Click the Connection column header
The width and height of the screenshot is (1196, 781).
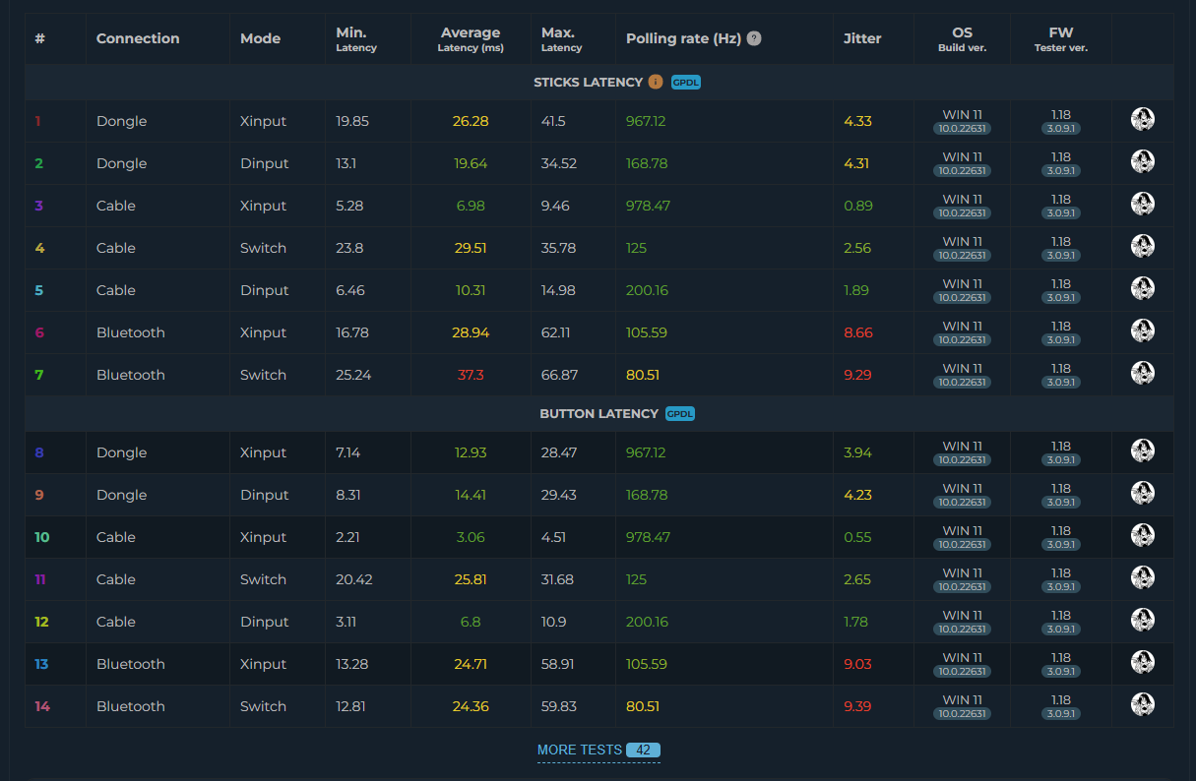point(138,38)
